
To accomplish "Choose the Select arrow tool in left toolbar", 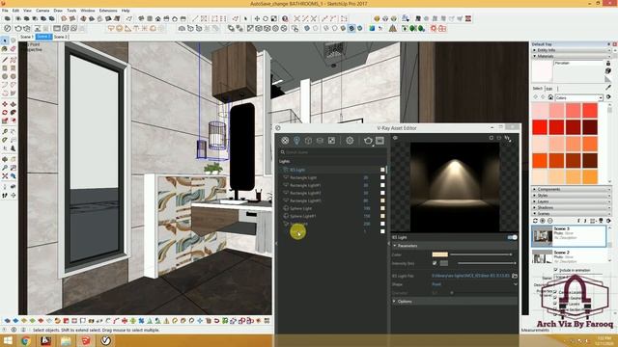I will tap(5, 40).
